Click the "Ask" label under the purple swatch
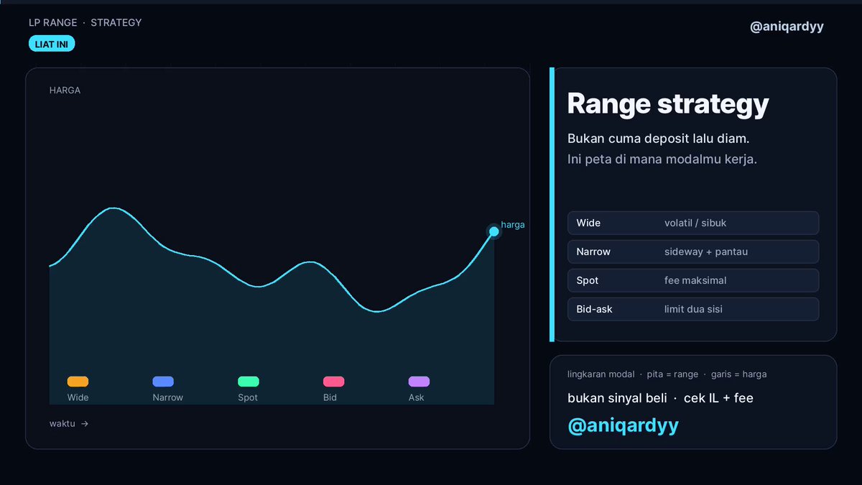 pos(417,397)
